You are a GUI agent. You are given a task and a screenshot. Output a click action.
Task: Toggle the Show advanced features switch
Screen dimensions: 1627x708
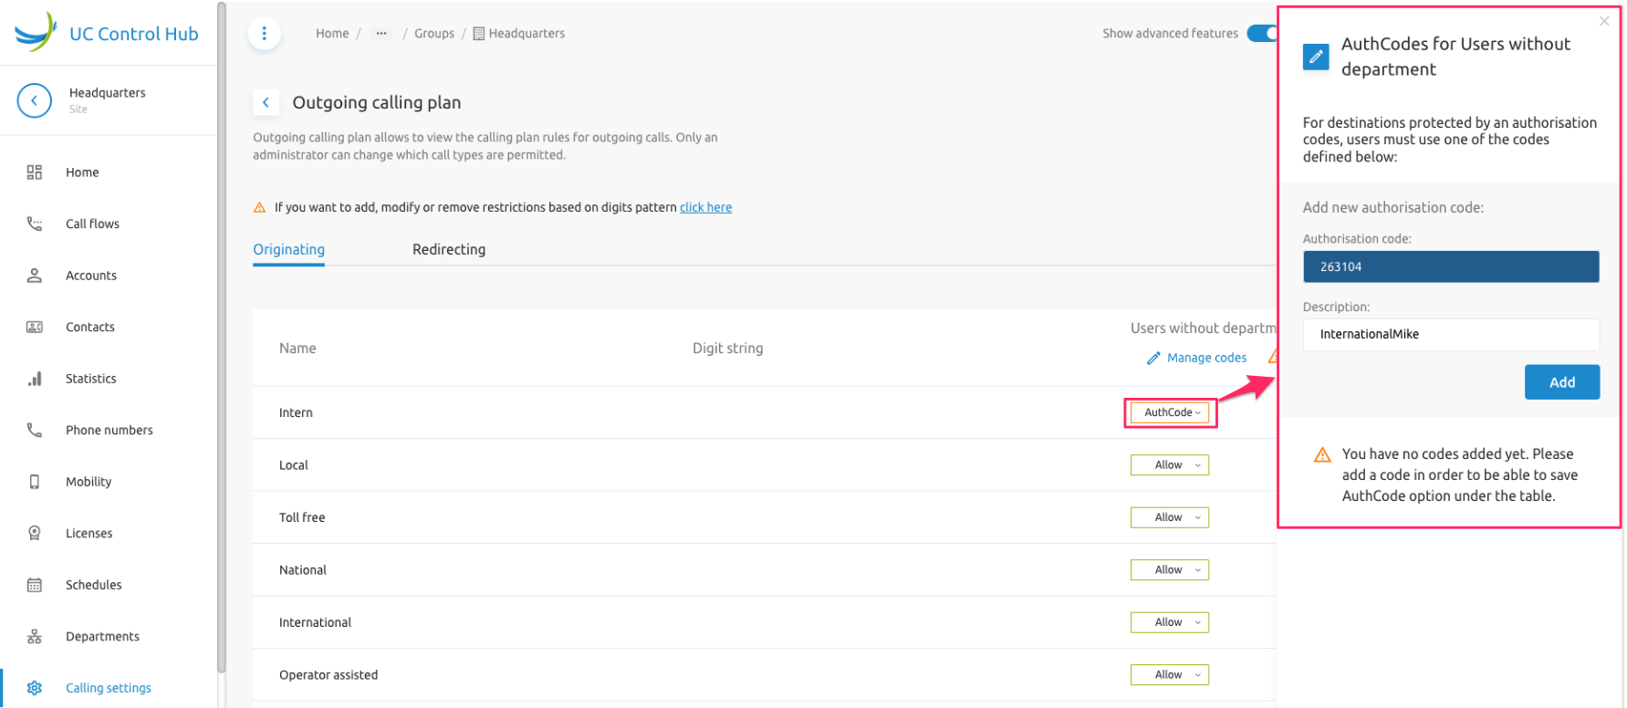[x=1262, y=34]
